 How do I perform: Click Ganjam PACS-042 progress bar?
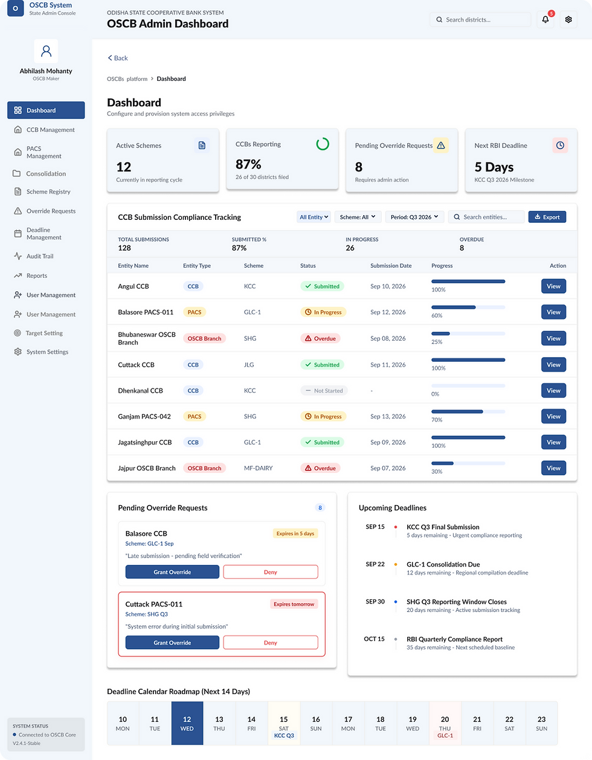[468, 411]
